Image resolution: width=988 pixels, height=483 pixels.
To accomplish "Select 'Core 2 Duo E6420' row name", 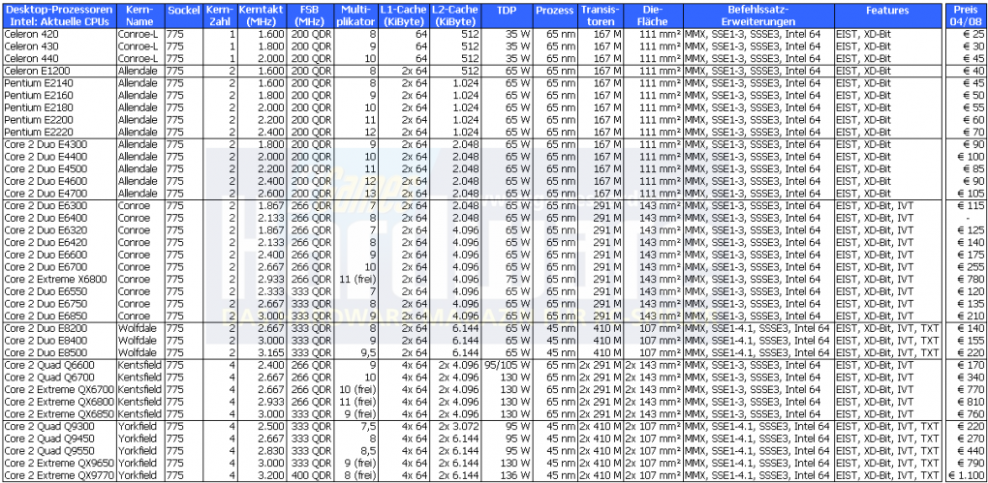I will [x=60, y=242].
